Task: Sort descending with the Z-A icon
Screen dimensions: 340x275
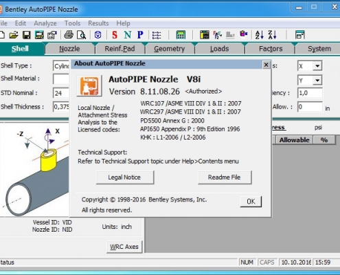Action: point(273,35)
